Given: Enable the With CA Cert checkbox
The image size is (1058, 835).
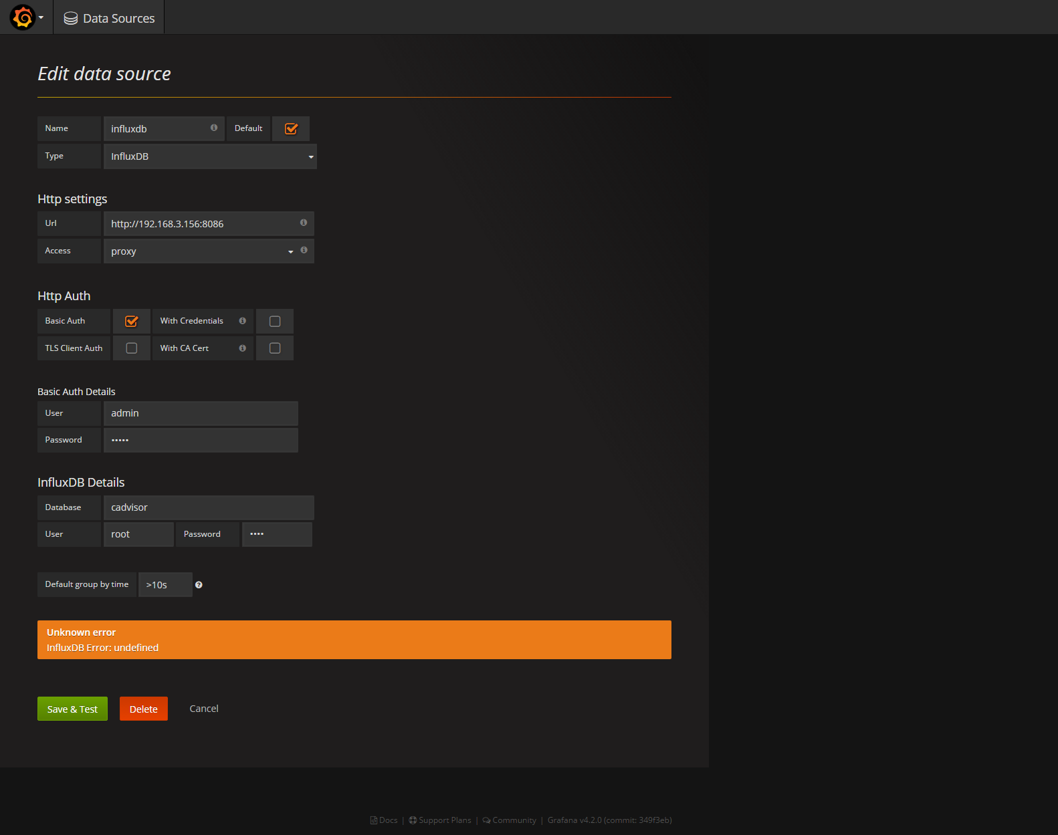Looking at the screenshot, I should pos(275,348).
